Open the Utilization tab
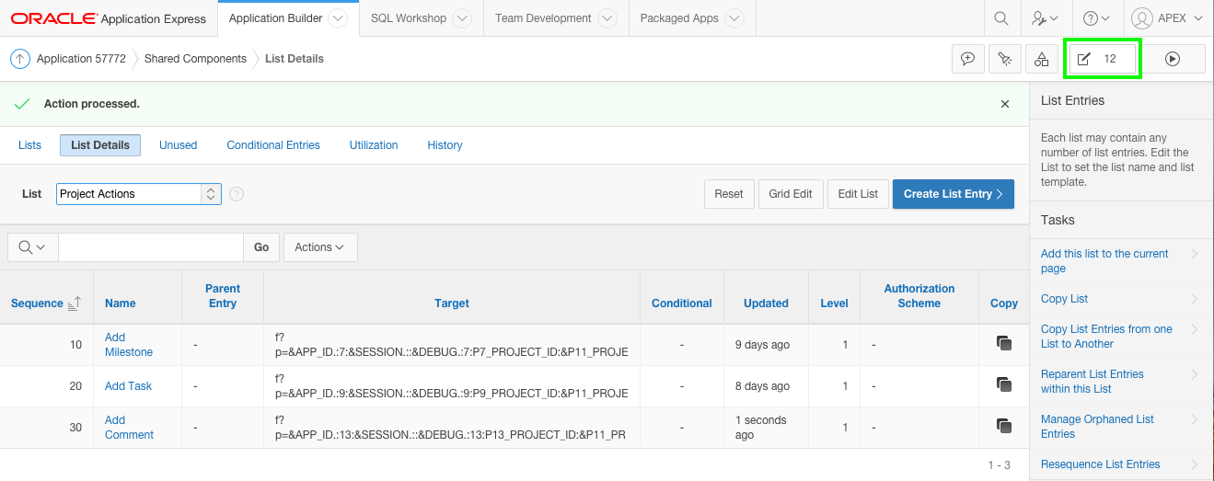1214x481 pixels. point(374,145)
